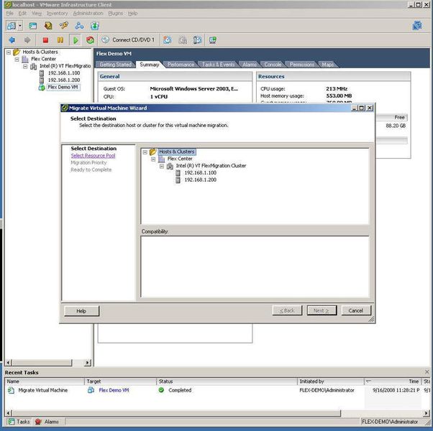433x431 pixels.
Task: Collapse Flex Center in inventory tree
Action: point(17,59)
